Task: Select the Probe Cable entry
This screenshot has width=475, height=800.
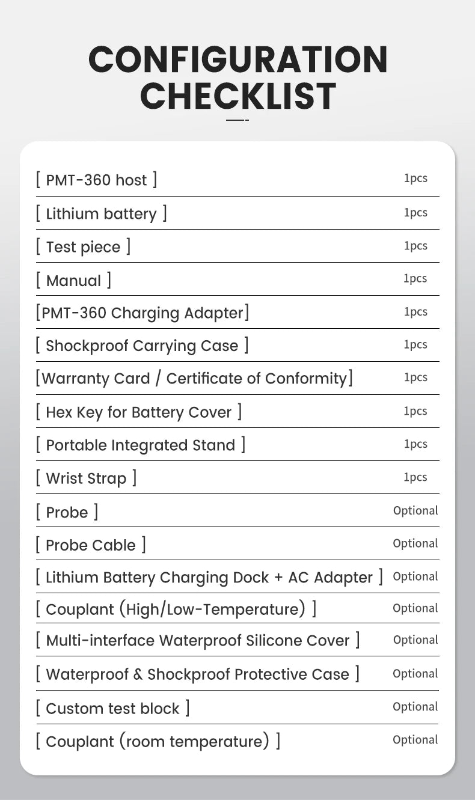Action: tap(91, 545)
